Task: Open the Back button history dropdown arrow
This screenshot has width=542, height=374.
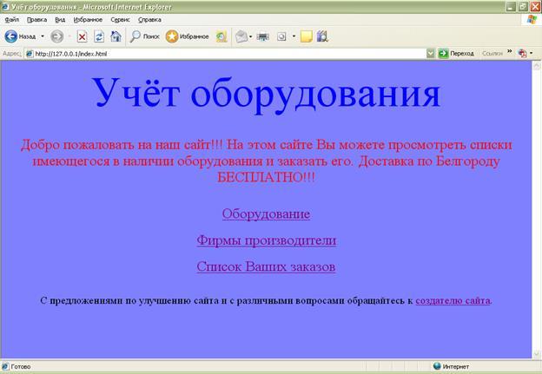Action: [41, 36]
